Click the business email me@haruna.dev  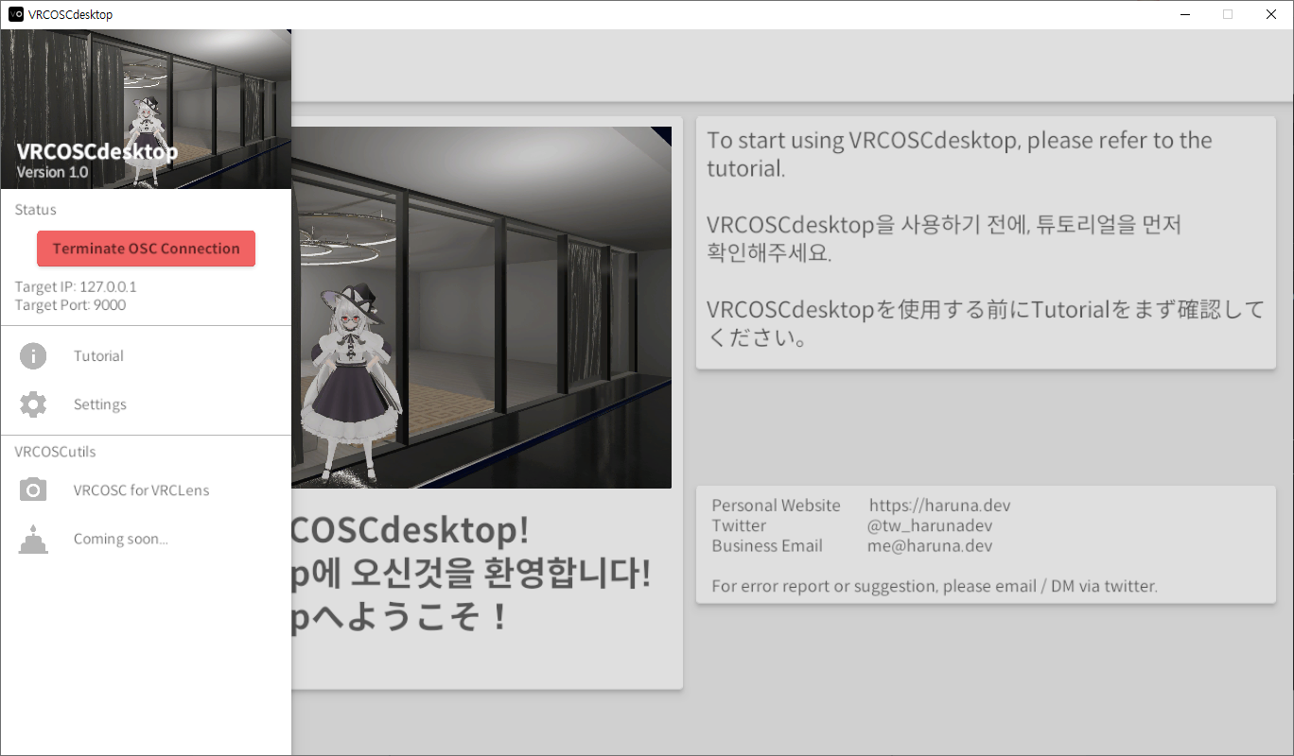931,545
